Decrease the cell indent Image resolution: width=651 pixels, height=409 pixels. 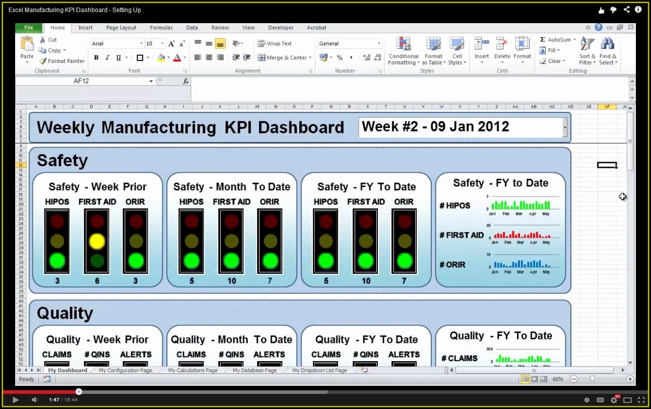[235, 57]
